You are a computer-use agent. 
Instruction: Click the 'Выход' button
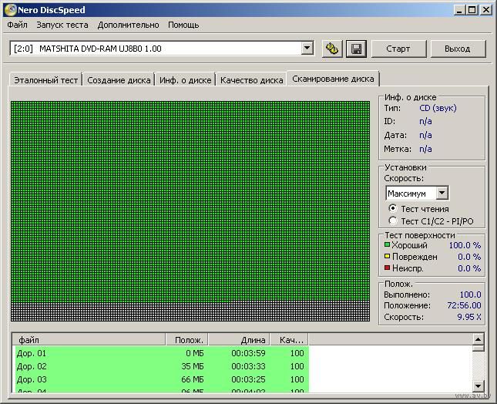(x=458, y=49)
